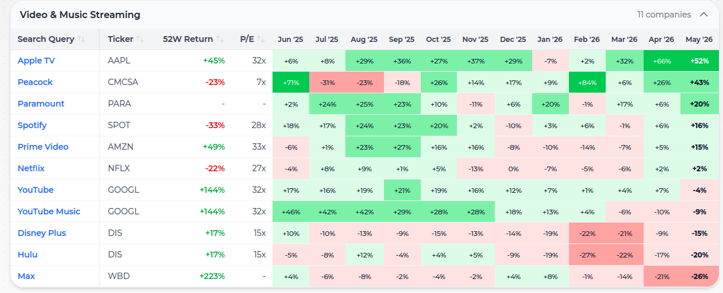
Task: Click Max's -26% May '26 cell
Action: click(x=699, y=276)
